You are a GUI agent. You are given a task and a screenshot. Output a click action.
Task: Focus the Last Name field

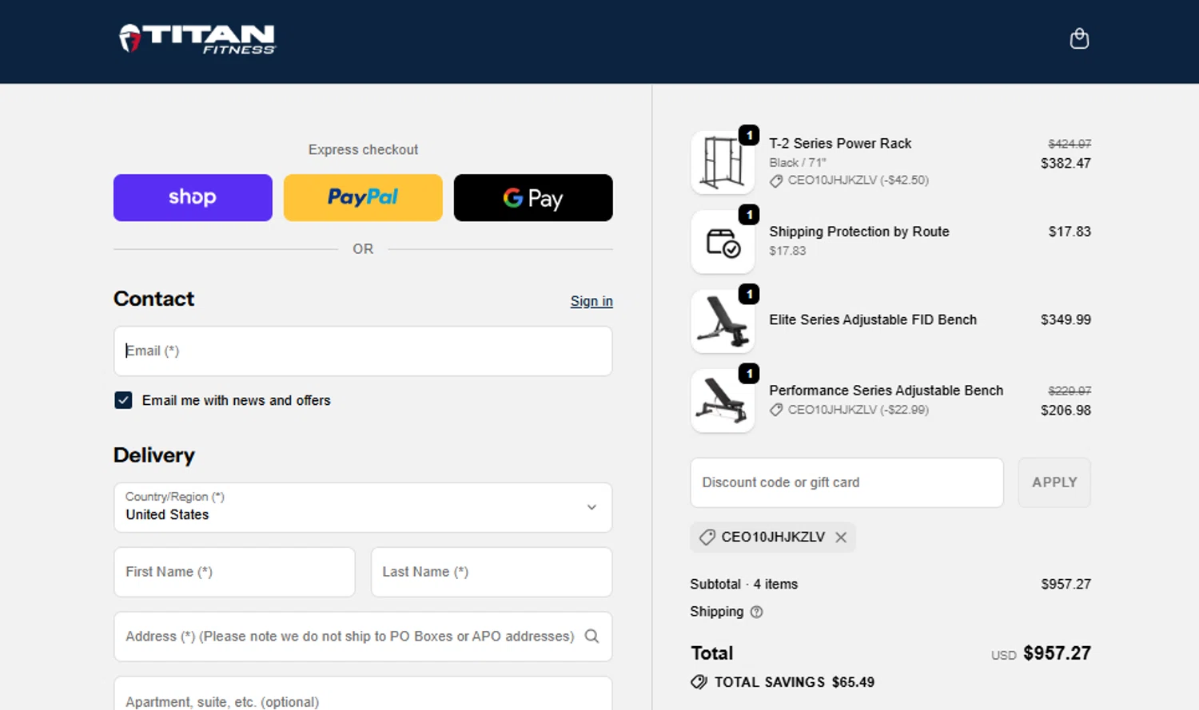tap(492, 572)
